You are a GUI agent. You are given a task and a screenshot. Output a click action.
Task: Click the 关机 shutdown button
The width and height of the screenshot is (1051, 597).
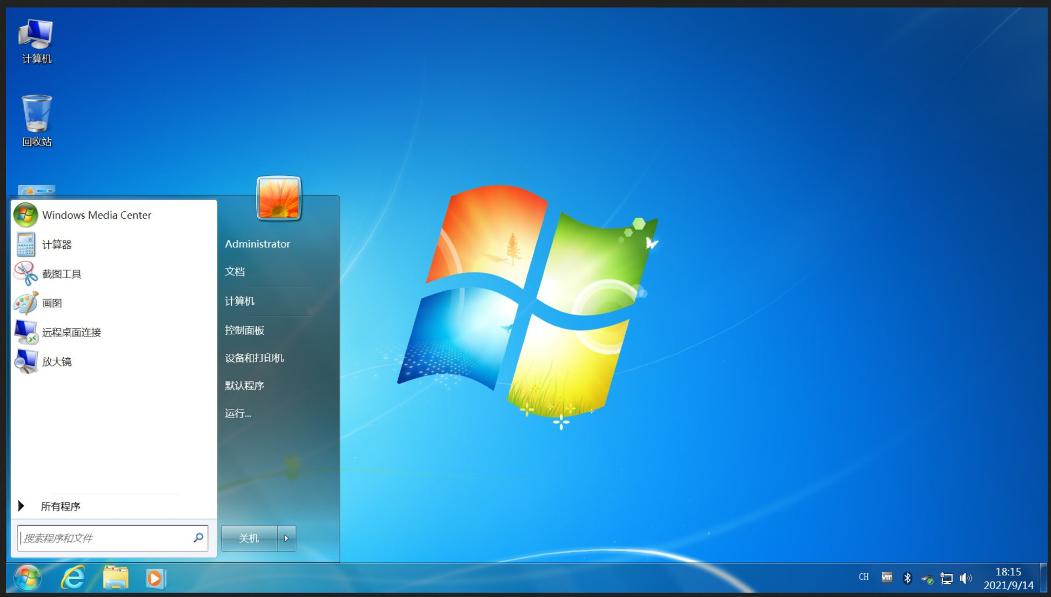[x=249, y=538]
